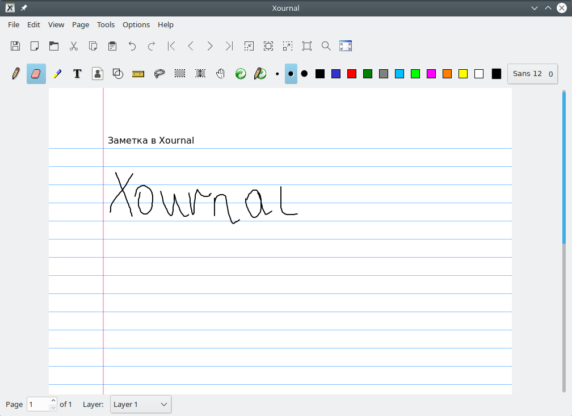Toggle the Ruler tool

click(138, 74)
